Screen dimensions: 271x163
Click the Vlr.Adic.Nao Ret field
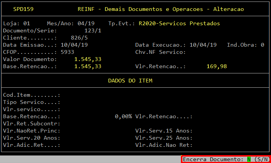(x=211, y=145)
